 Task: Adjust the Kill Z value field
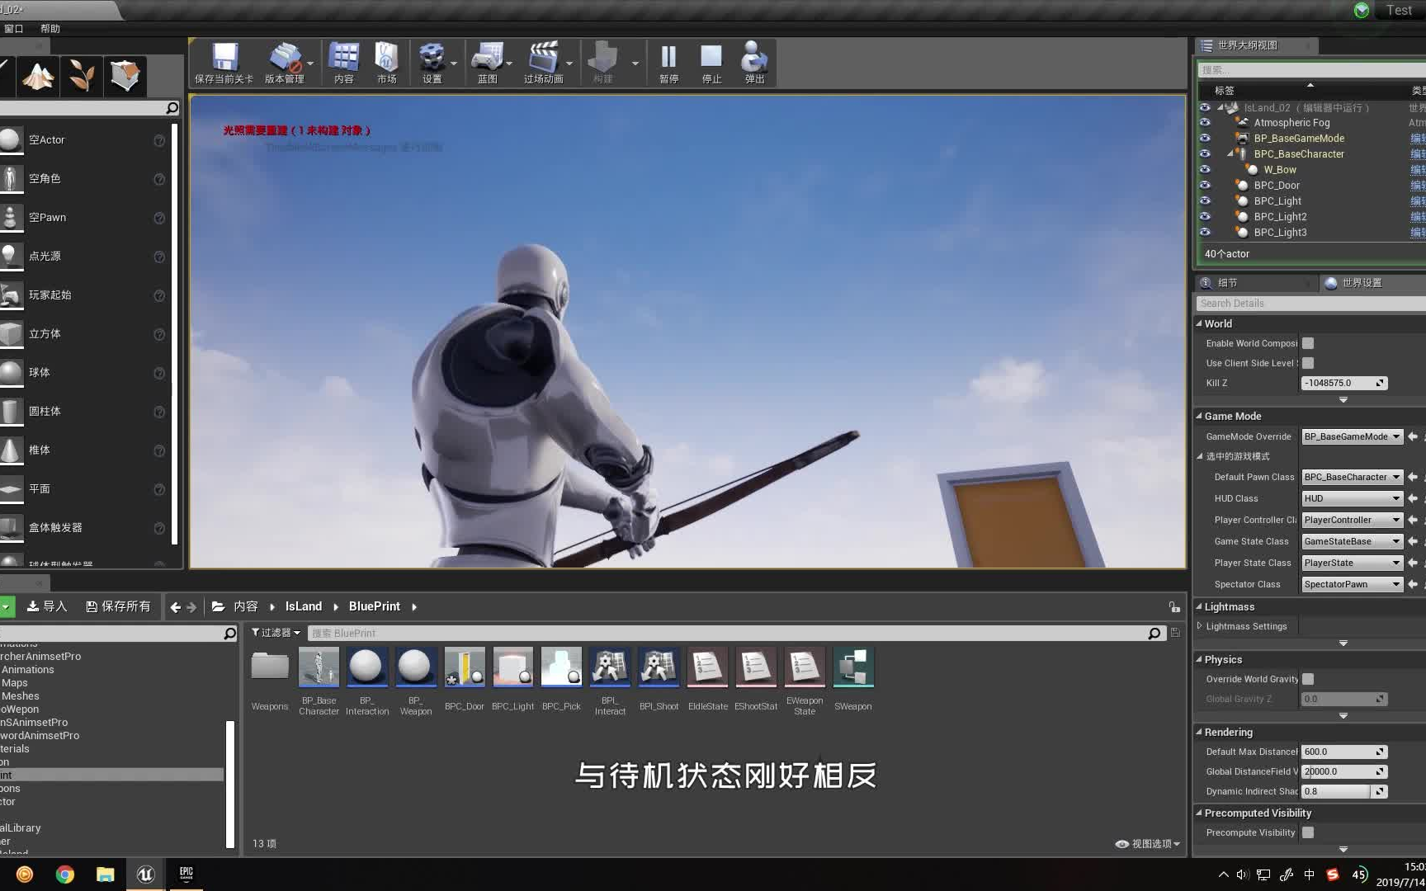(x=1339, y=383)
